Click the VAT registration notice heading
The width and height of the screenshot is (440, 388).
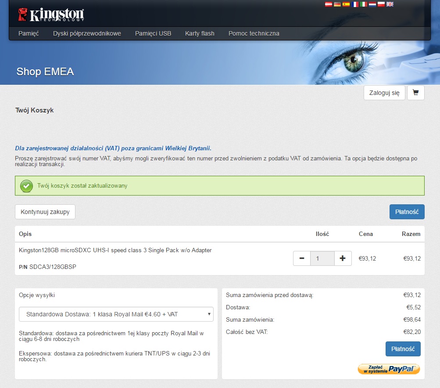[x=113, y=148]
